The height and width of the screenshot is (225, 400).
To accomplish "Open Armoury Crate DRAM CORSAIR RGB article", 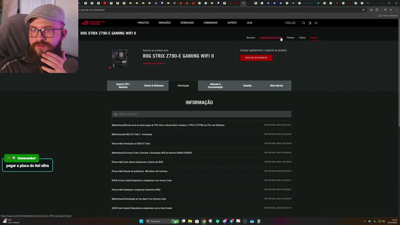I will tap(152, 153).
